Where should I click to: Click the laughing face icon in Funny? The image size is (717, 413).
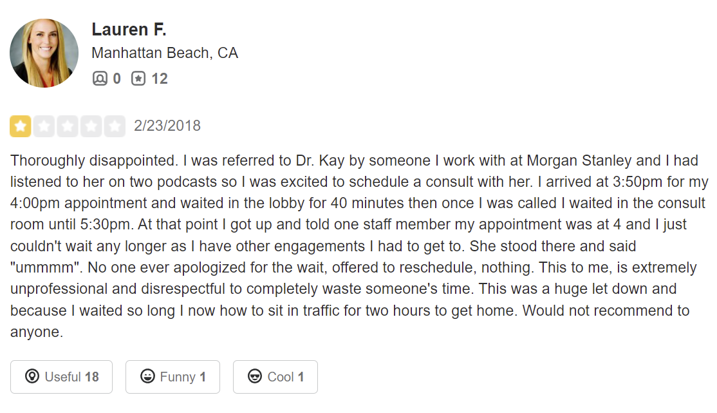pos(147,376)
